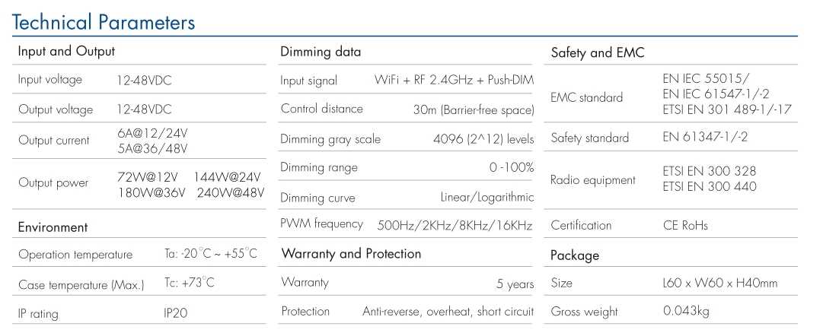Click the Technical Parameters heading
This screenshot has height=336, width=823.
click(104, 23)
